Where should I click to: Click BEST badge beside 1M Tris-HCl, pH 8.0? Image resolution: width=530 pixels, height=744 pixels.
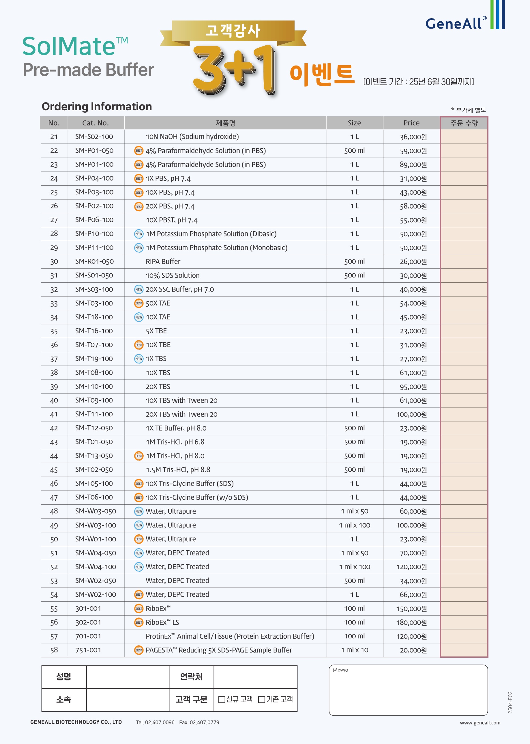tap(139, 456)
